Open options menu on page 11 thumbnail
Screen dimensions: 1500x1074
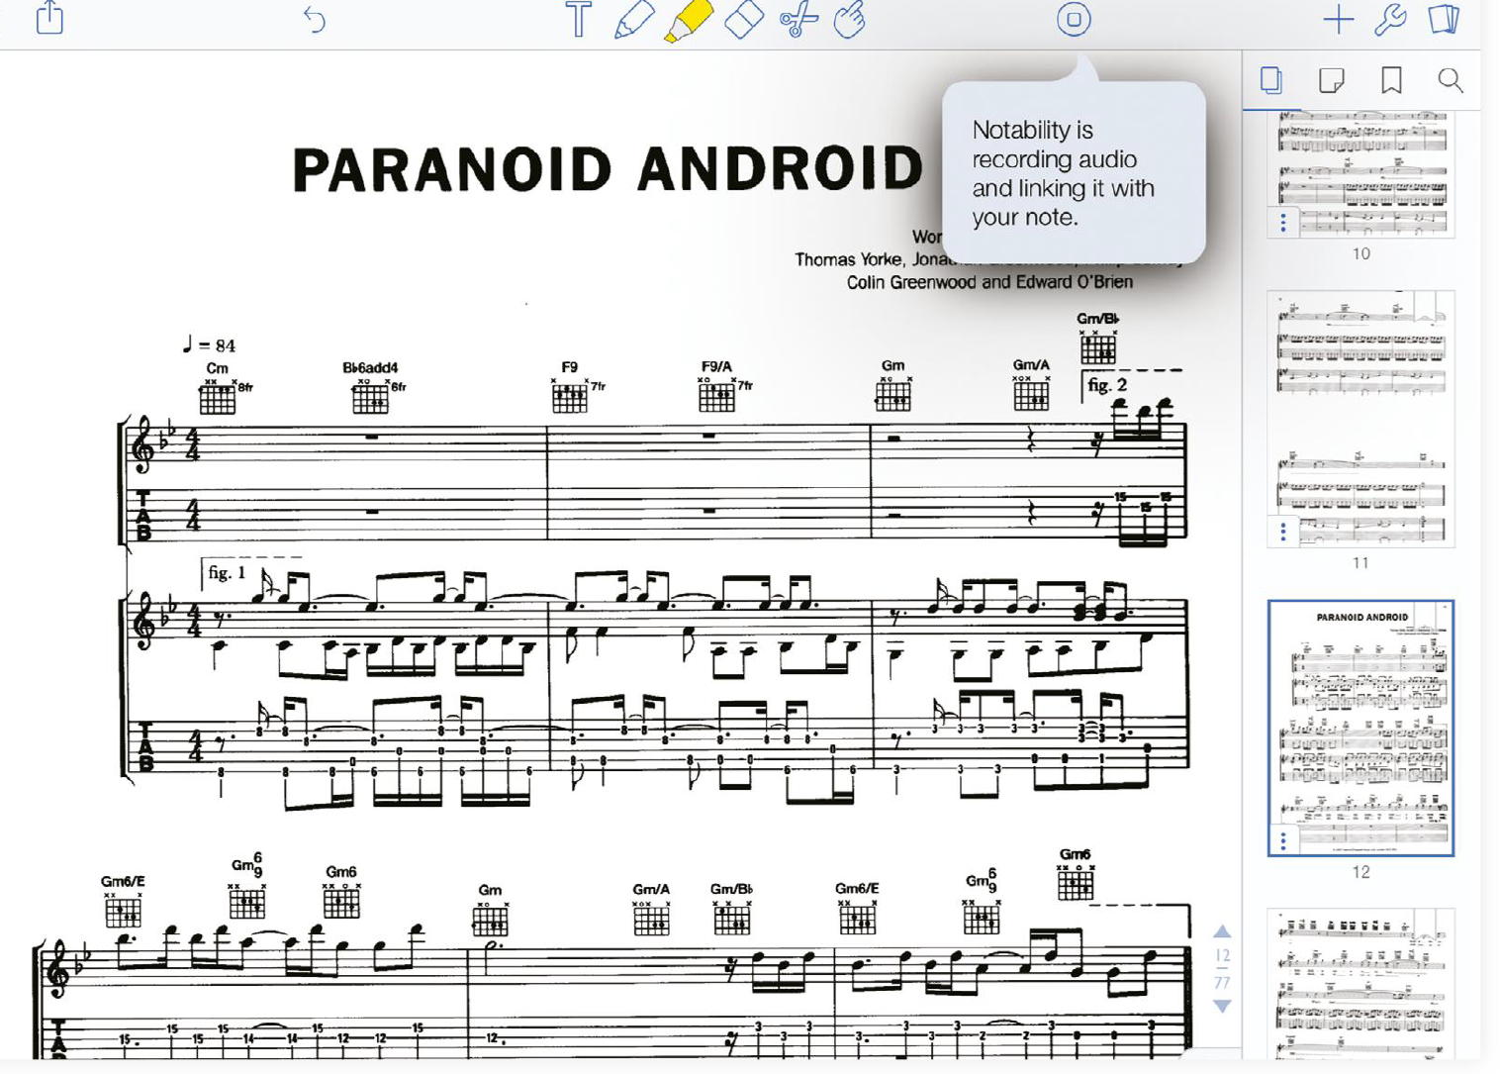(1283, 532)
